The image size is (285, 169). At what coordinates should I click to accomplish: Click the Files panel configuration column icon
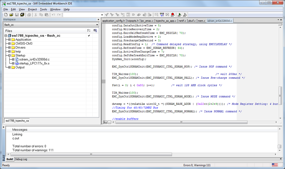click(x=89, y=31)
